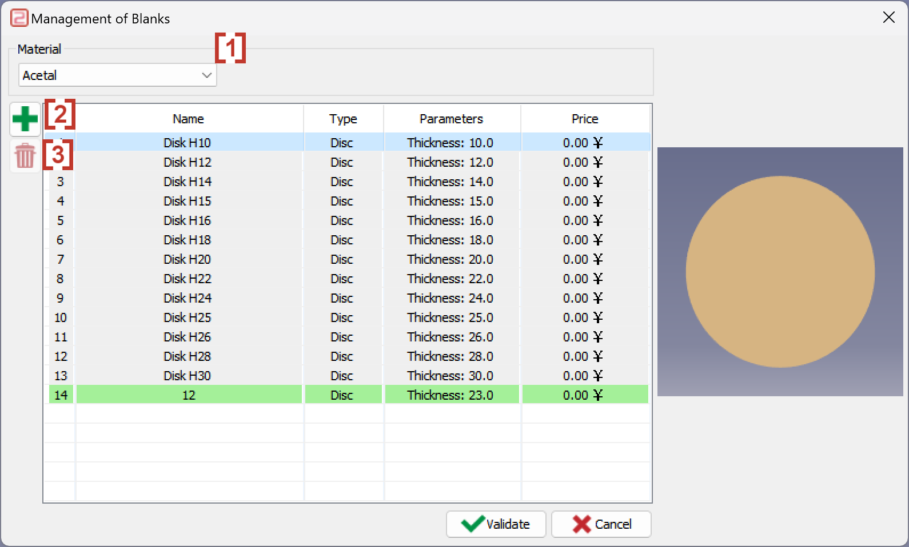Click the disc blank preview image
Viewport: 909px width, 547px height.
coord(780,272)
